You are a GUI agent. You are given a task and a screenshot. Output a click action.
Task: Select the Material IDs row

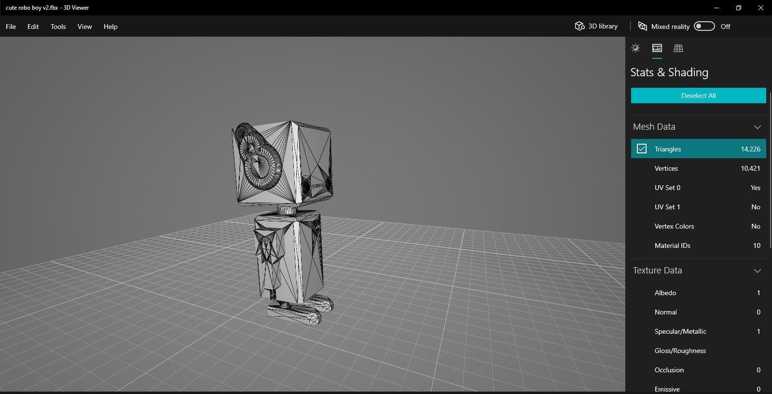coord(698,245)
